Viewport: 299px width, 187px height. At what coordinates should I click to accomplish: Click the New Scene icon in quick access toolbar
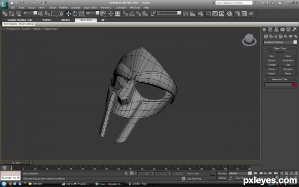pos(12,2)
